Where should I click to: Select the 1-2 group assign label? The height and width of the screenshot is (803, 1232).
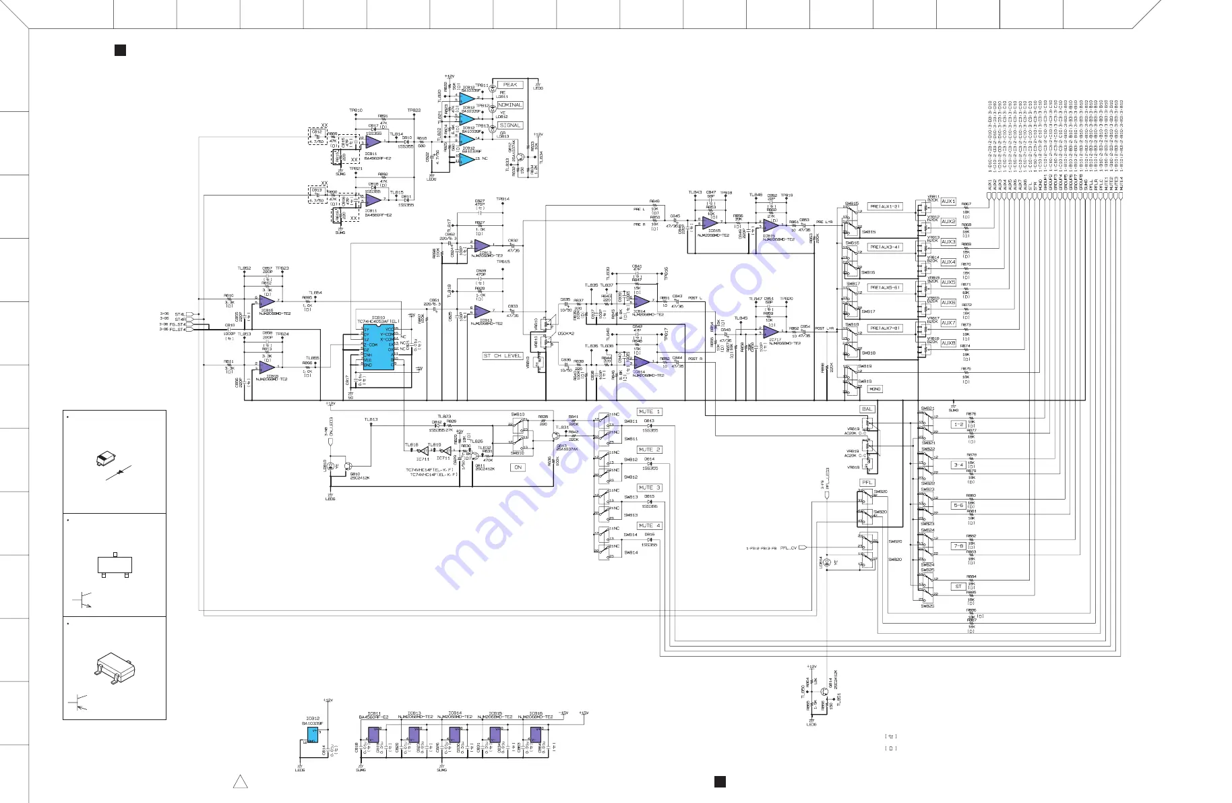tap(958, 425)
